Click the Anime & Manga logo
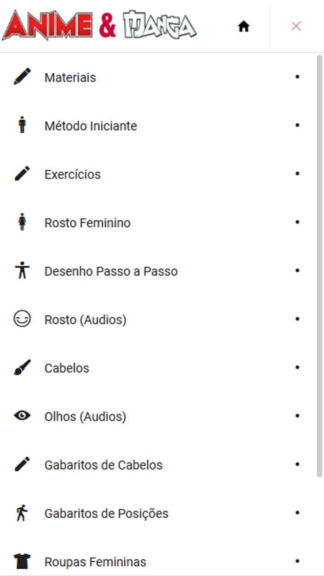 (x=99, y=25)
